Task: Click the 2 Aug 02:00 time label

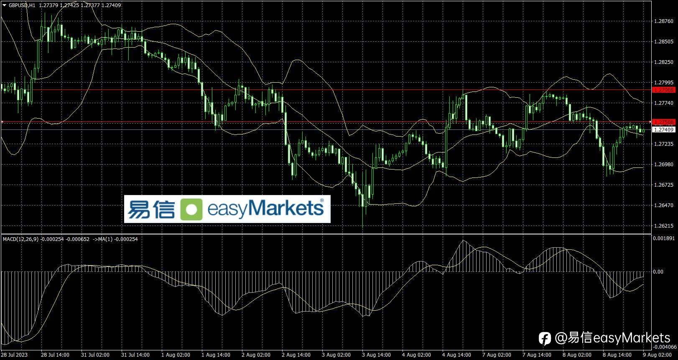Action: click(x=256, y=355)
